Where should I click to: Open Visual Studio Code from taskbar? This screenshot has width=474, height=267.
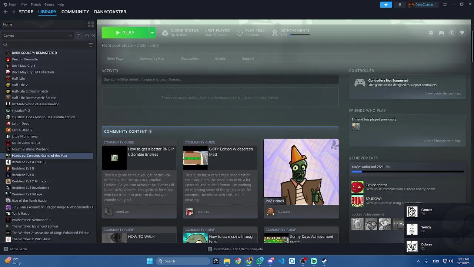point(281,261)
